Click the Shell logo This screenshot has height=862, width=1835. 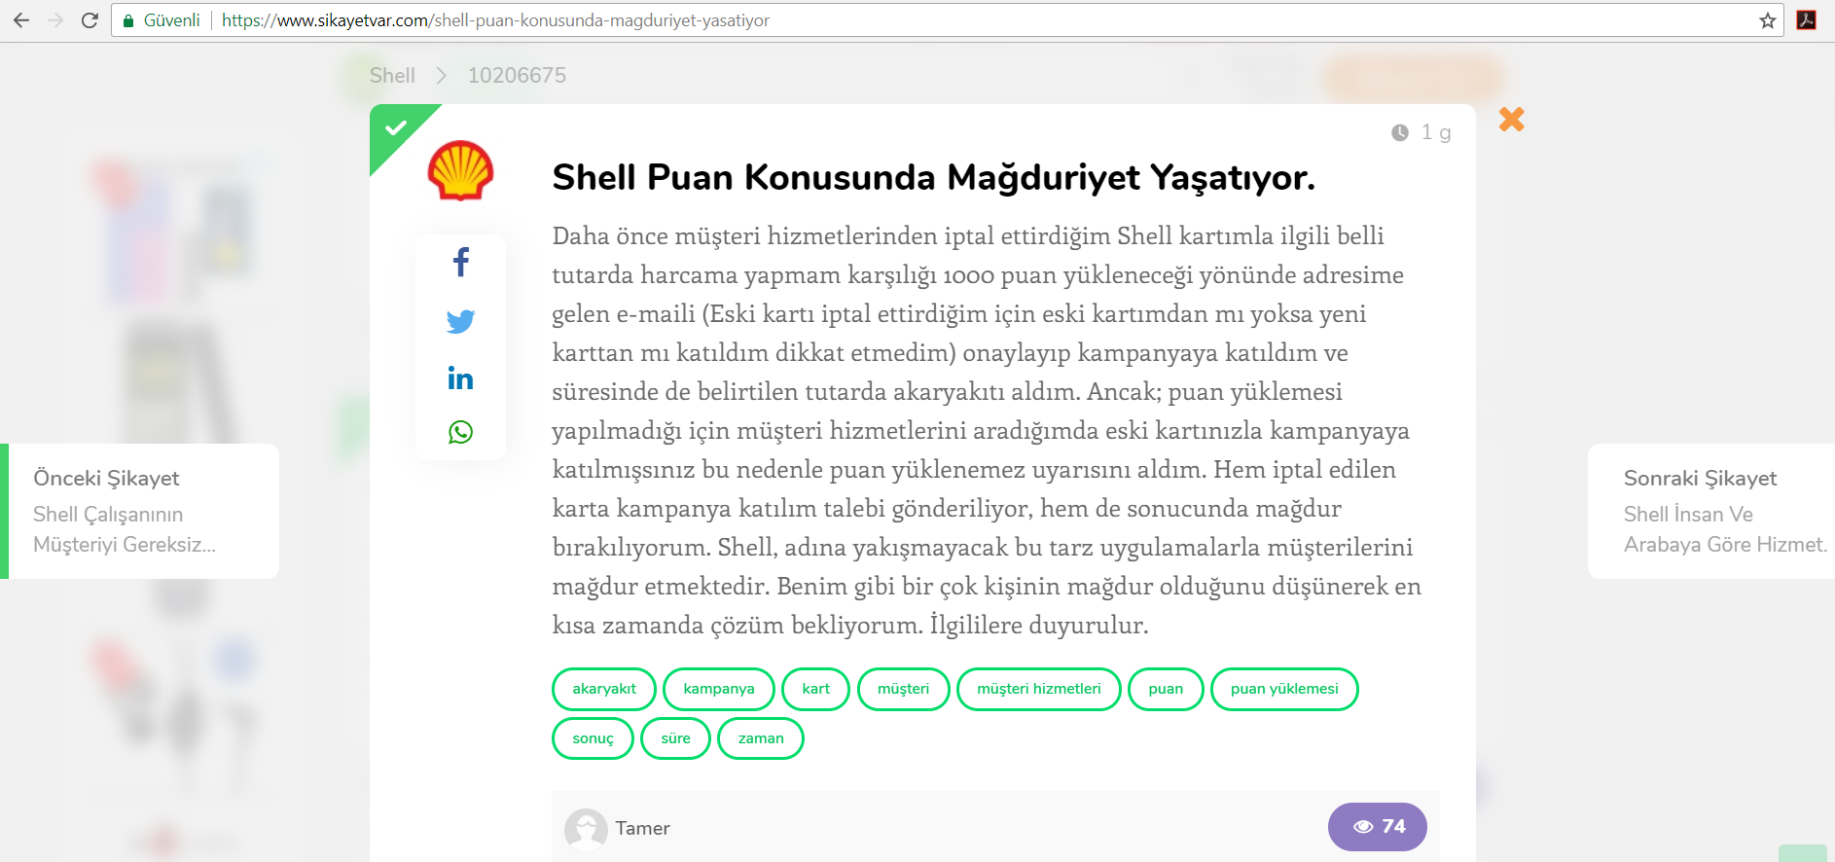(460, 171)
